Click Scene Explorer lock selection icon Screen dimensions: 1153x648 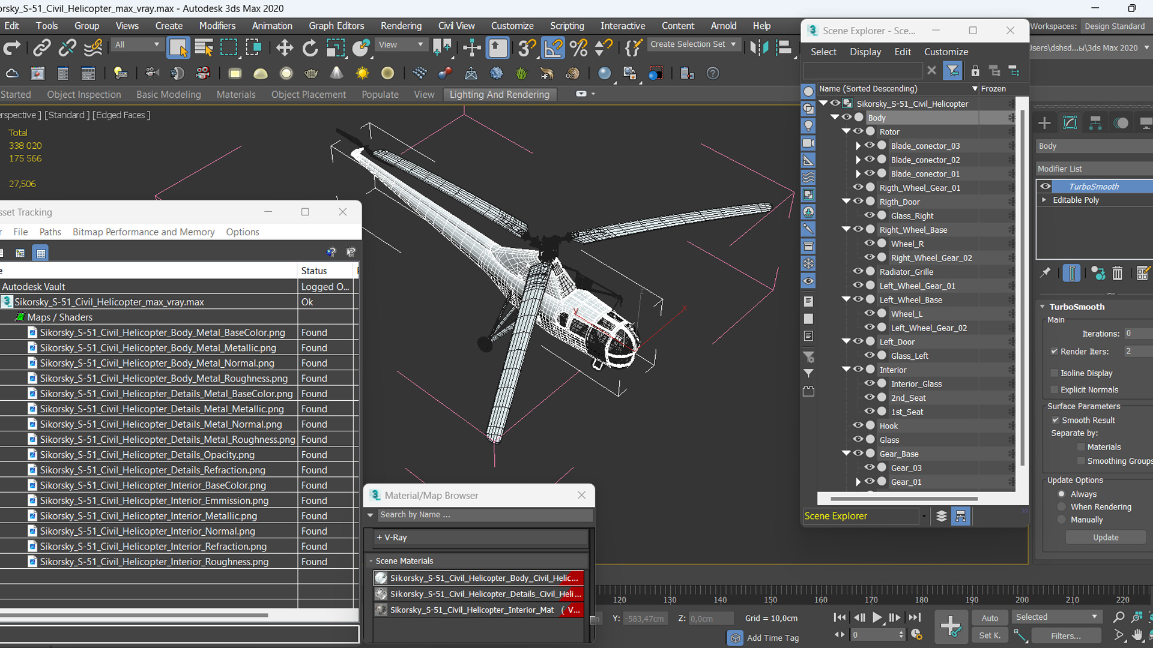(975, 71)
